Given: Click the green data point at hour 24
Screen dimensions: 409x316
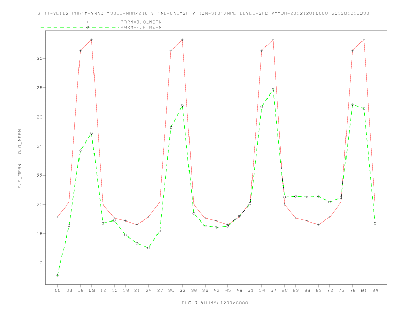Looking at the screenshot, I should point(148,248).
